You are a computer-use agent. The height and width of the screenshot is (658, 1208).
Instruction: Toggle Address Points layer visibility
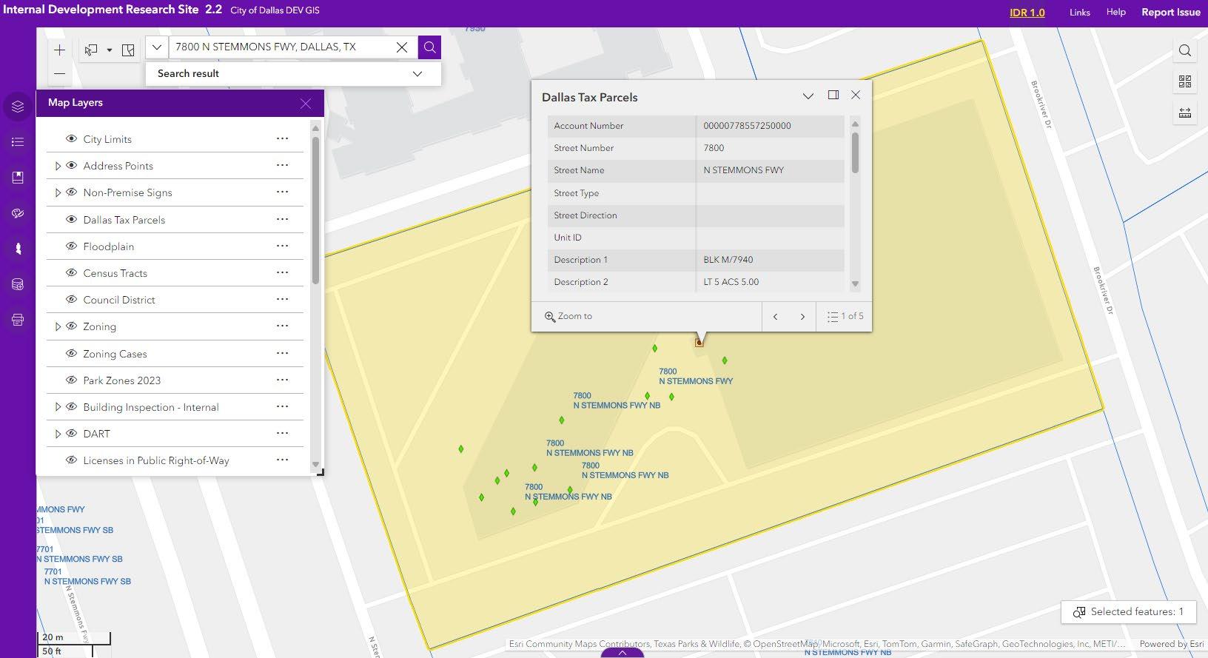click(x=72, y=166)
